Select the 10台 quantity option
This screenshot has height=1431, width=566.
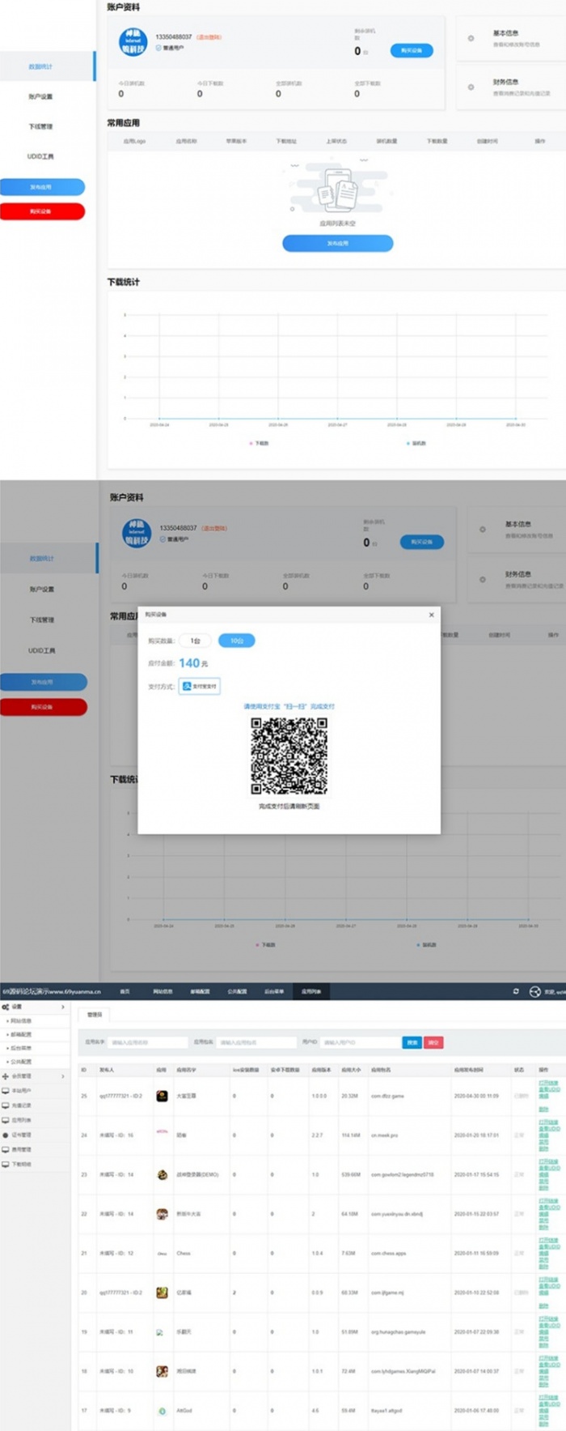point(237,641)
